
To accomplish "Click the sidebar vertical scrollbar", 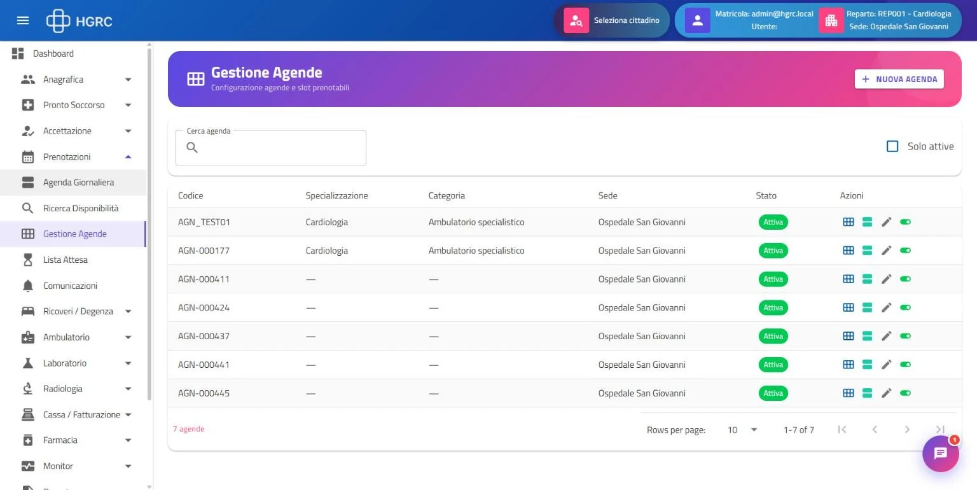I will pos(149,223).
